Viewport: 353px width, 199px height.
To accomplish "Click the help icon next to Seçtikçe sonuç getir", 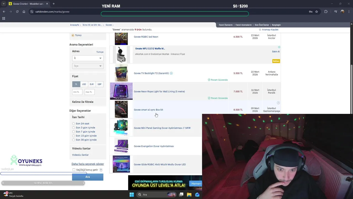I will pyautogui.click(x=101, y=170).
